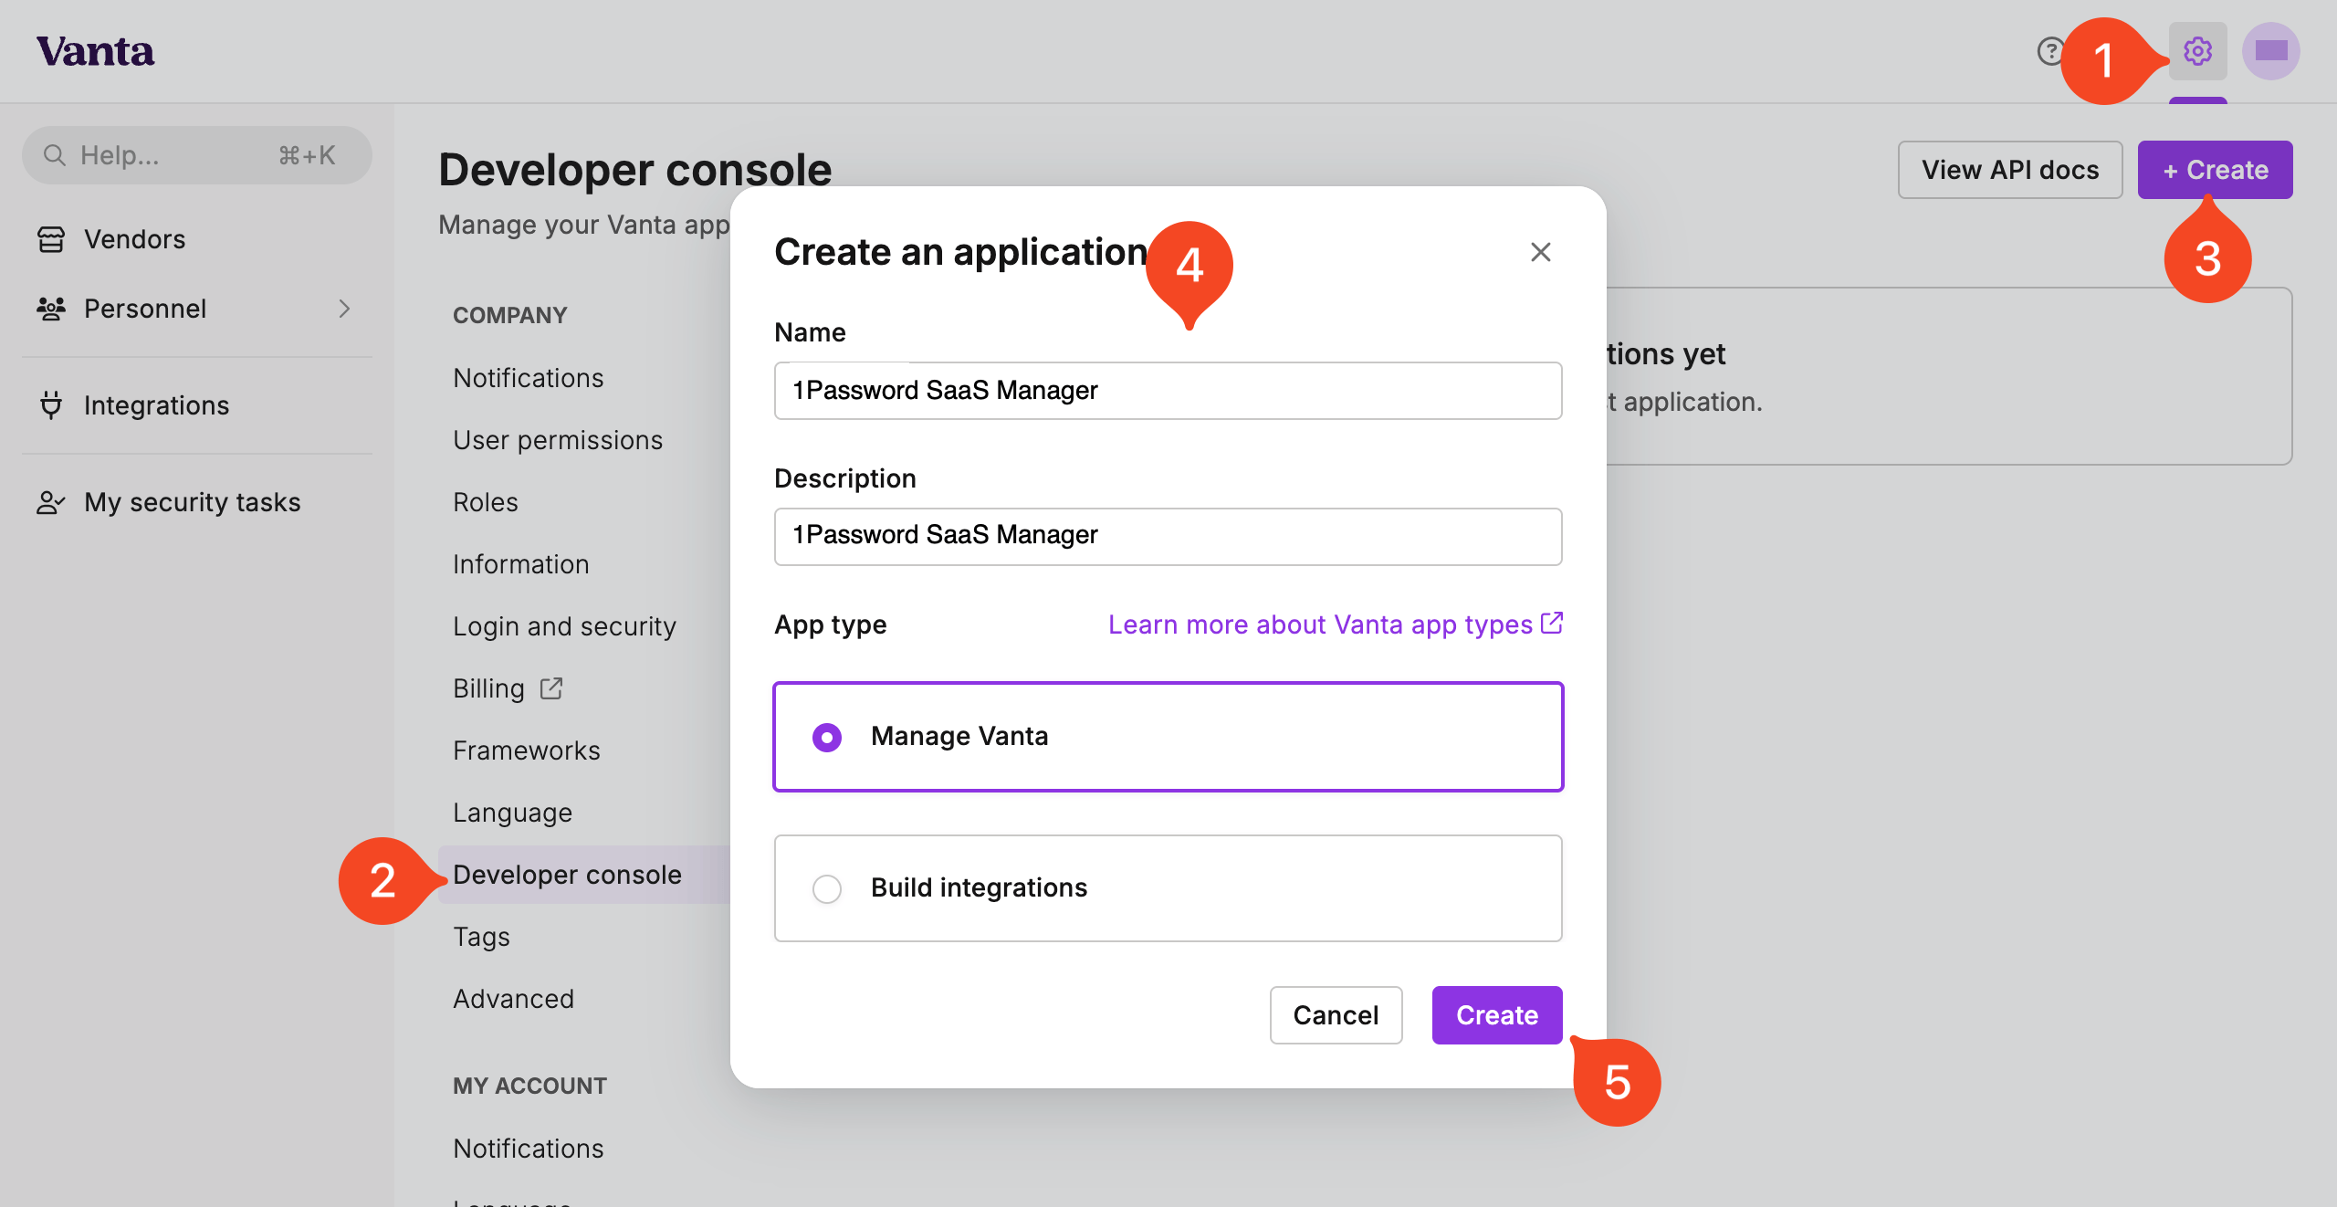
Task: Open Frameworks settings
Action: pyautogui.click(x=527, y=750)
